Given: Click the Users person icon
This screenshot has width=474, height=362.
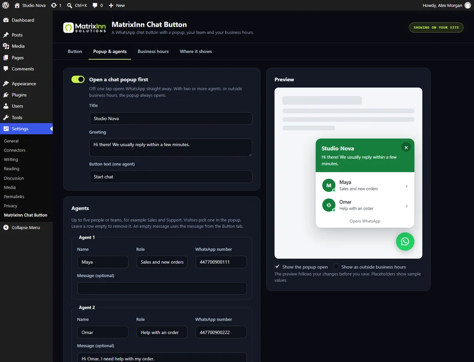Looking at the screenshot, I should tap(6, 106).
